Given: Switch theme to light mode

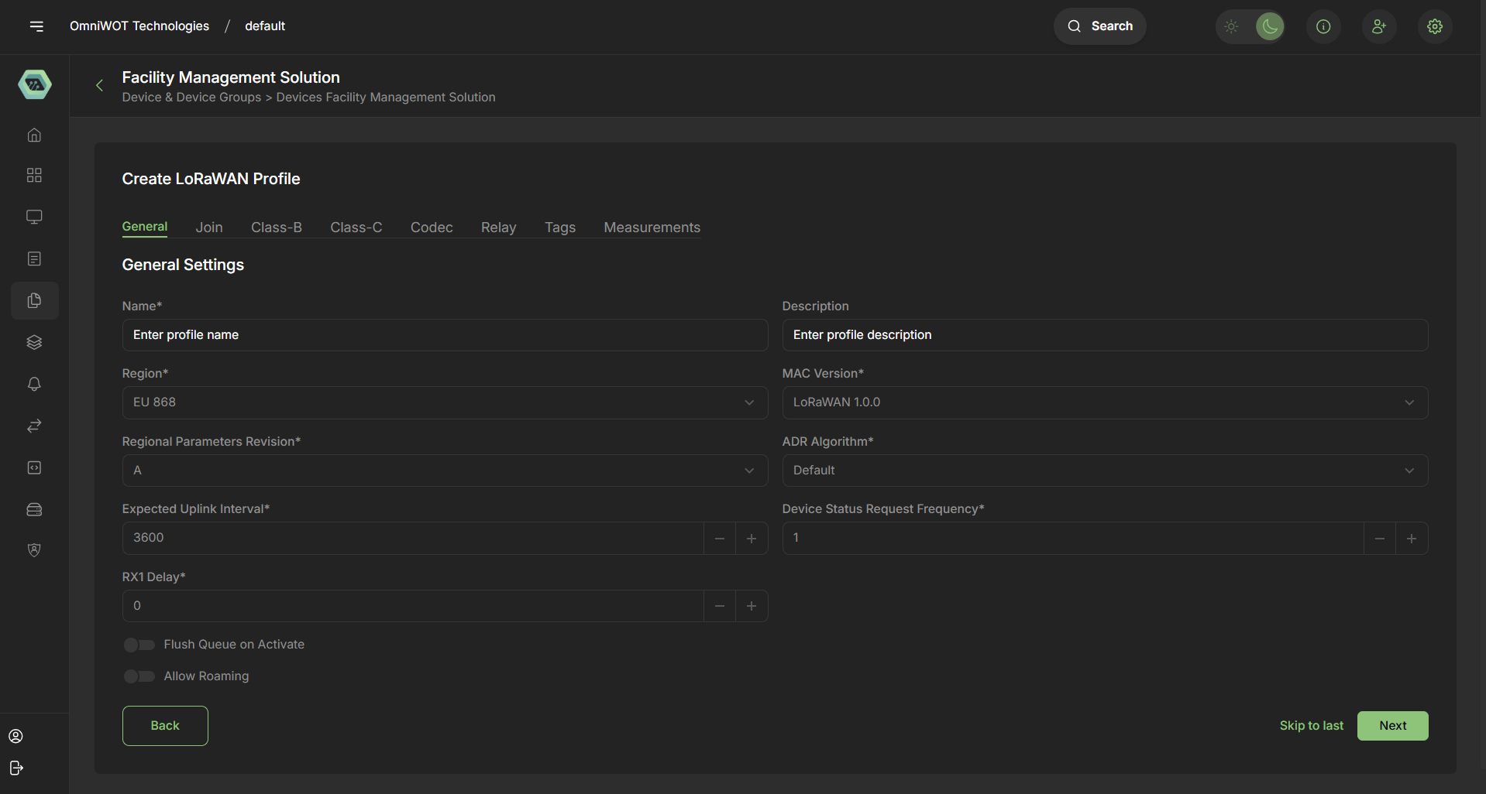Looking at the screenshot, I should [1230, 26].
